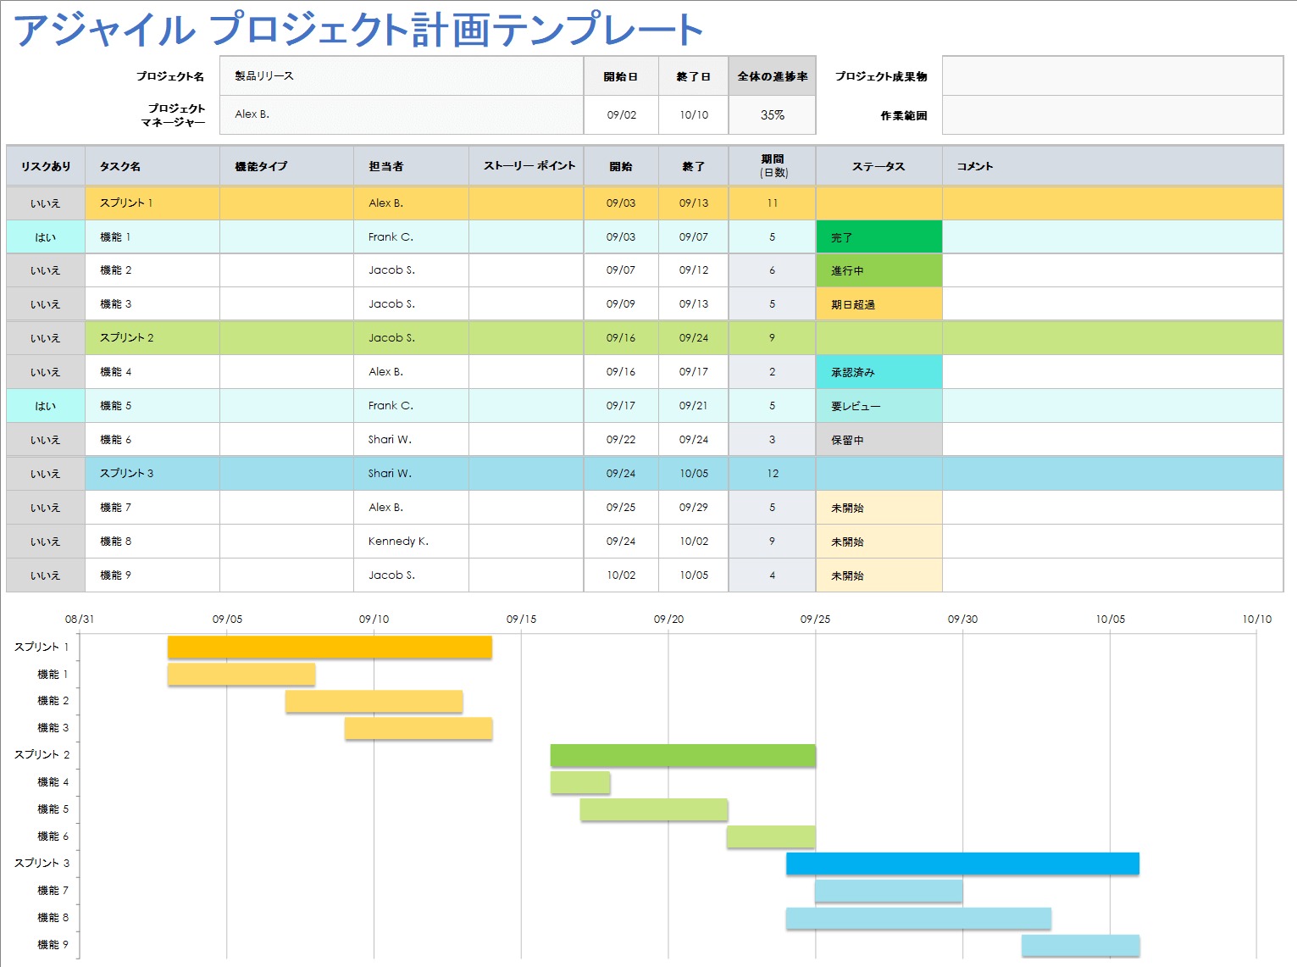This screenshot has width=1297, height=967.
Task: Click assignee Frank C. in the 機能 1 row
Action: [x=411, y=237]
